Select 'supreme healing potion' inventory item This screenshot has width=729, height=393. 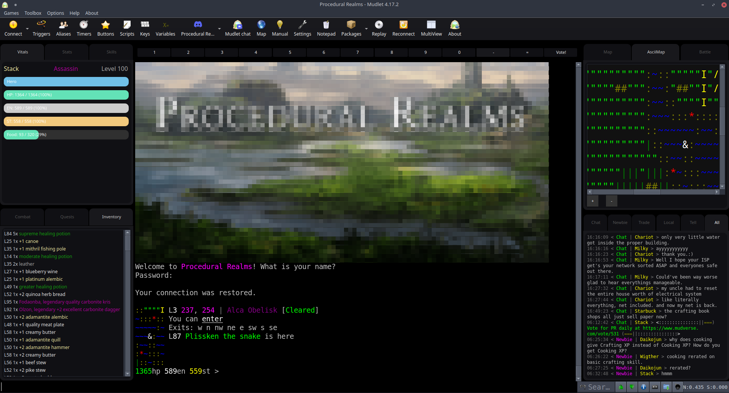[44, 234]
